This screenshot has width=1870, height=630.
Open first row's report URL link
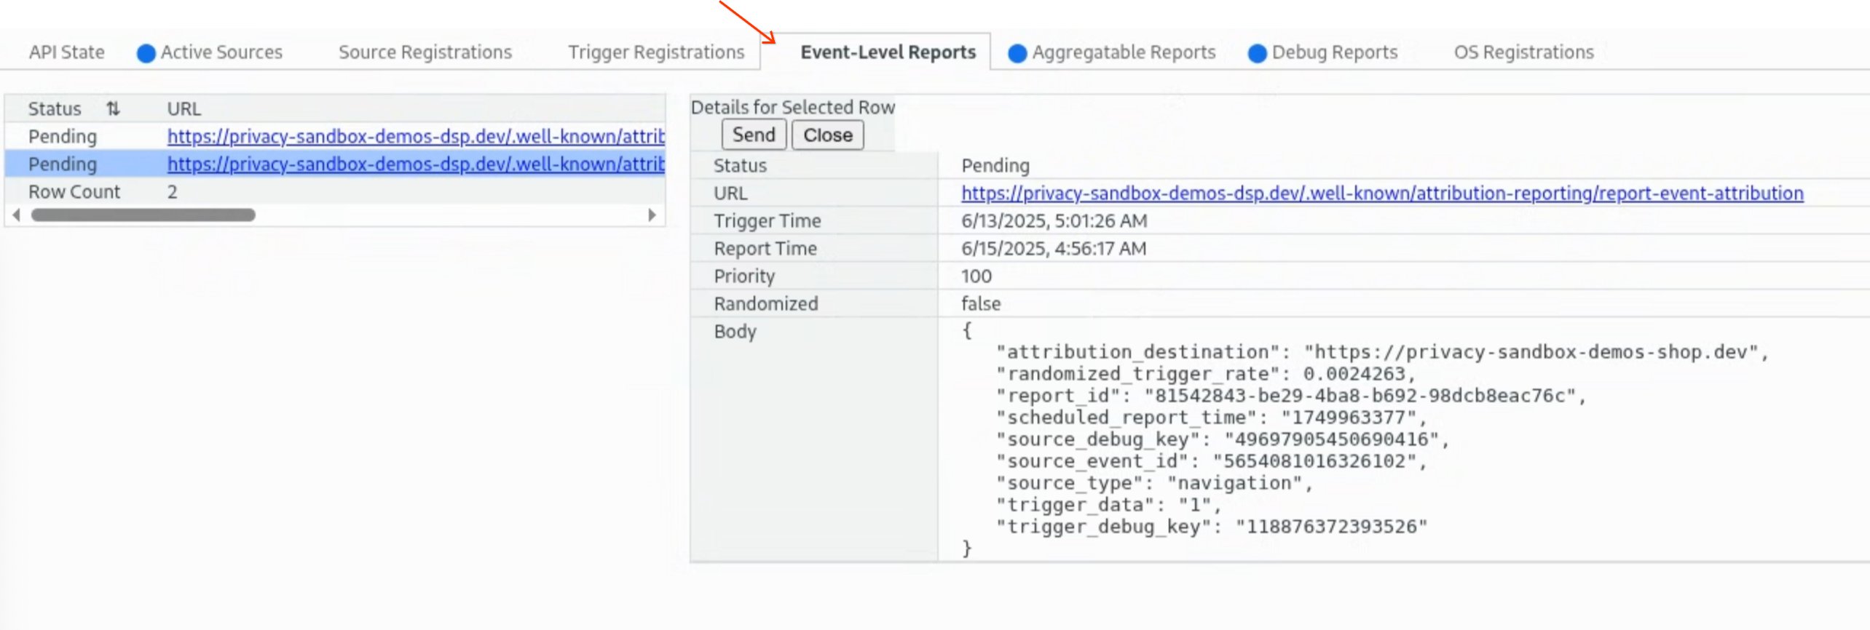click(415, 137)
